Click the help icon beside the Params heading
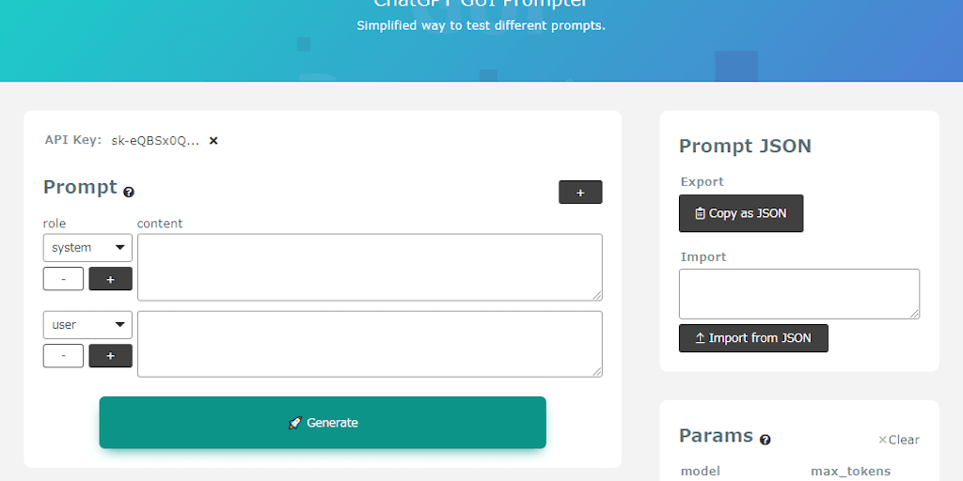The height and width of the screenshot is (481, 963). (766, 440)
